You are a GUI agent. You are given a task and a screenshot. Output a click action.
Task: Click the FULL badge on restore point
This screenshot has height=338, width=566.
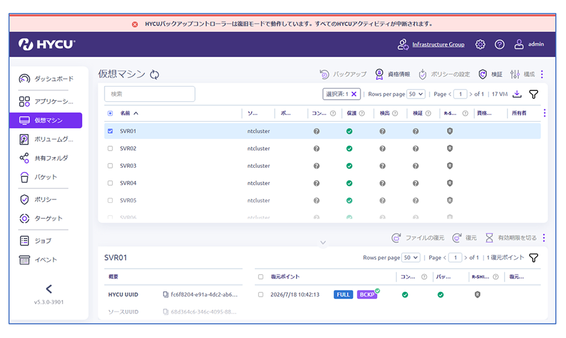coord(343,295)
